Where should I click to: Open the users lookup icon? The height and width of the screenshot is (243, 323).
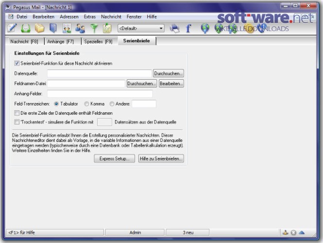point(80,28)
